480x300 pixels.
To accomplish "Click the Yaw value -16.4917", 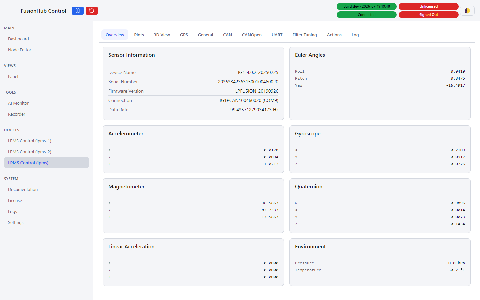I will pos(455,85).
